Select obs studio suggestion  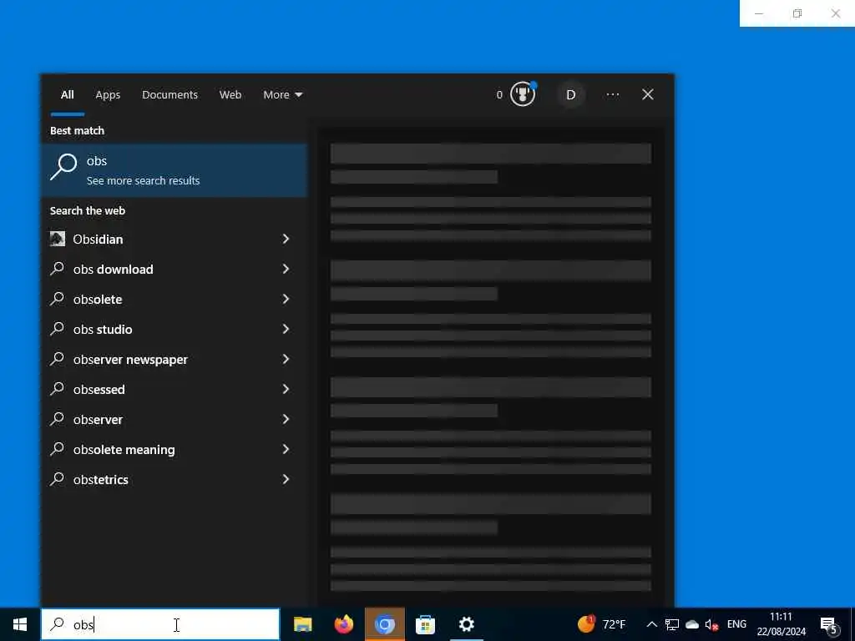pos(175,329)
